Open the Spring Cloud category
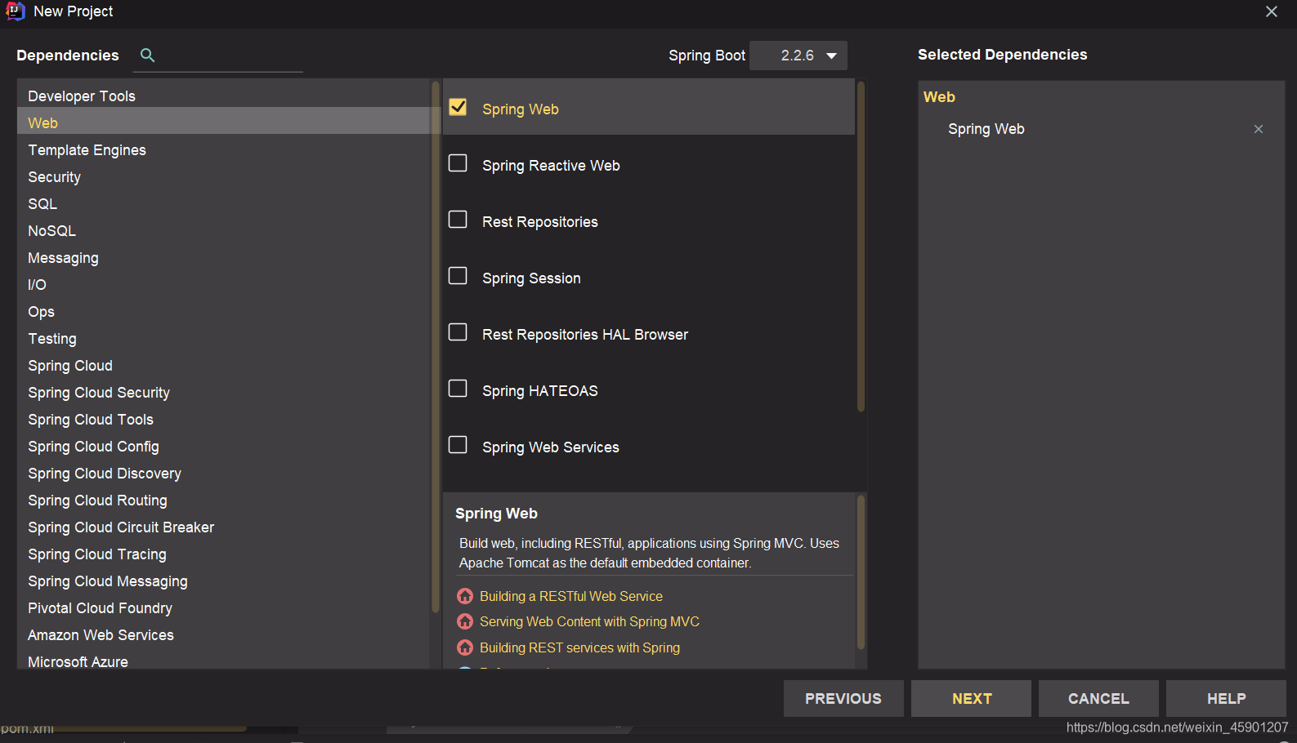The width and height of the screenshot is (1297, 743). (x=224, y=366)
